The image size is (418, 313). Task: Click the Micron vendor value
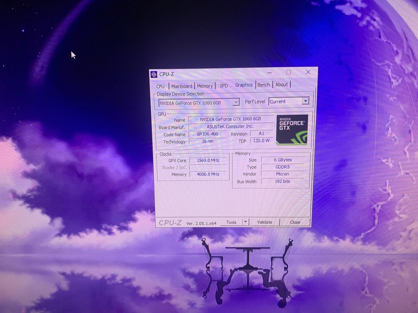pyautogui.click(x=283, y=174)
